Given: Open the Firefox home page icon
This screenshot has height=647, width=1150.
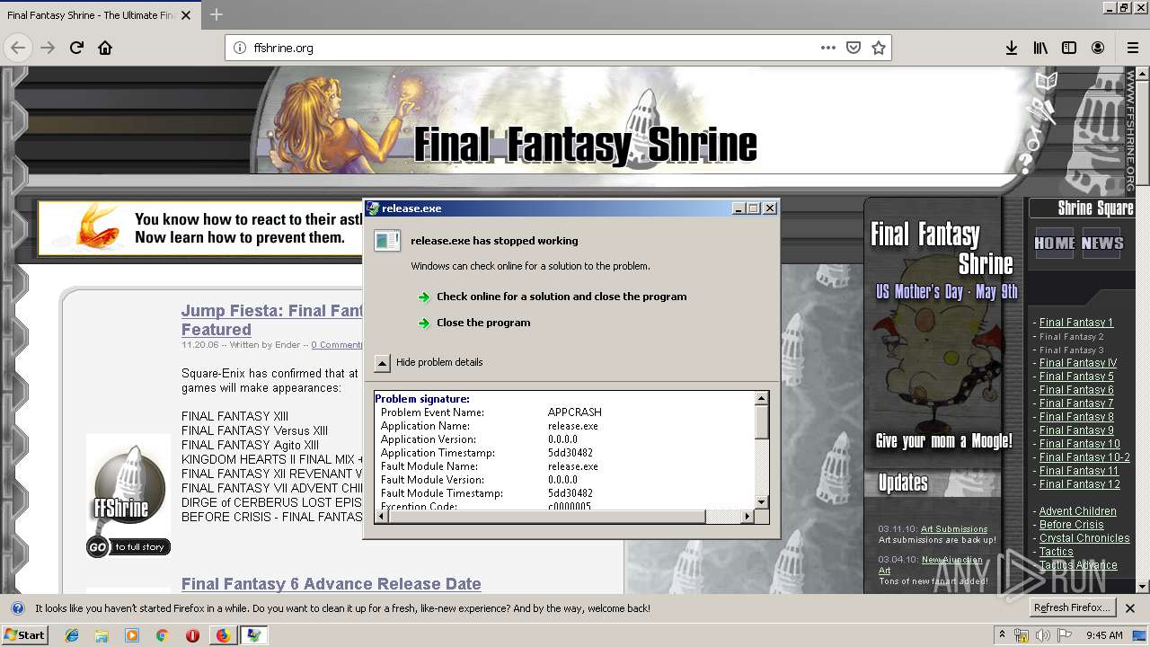Looking at the screenshot, I should click(105, 48).
